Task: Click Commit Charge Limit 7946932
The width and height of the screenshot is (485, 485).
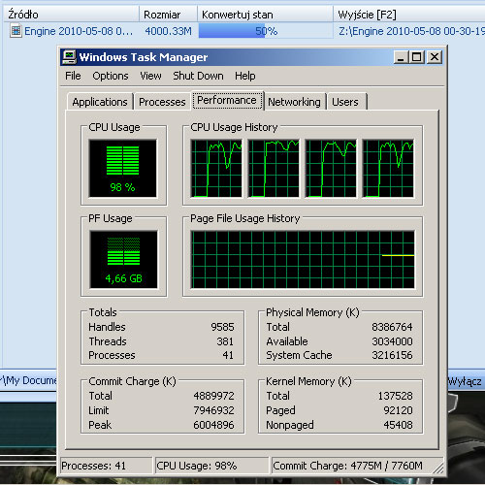Action: point(213,410)
